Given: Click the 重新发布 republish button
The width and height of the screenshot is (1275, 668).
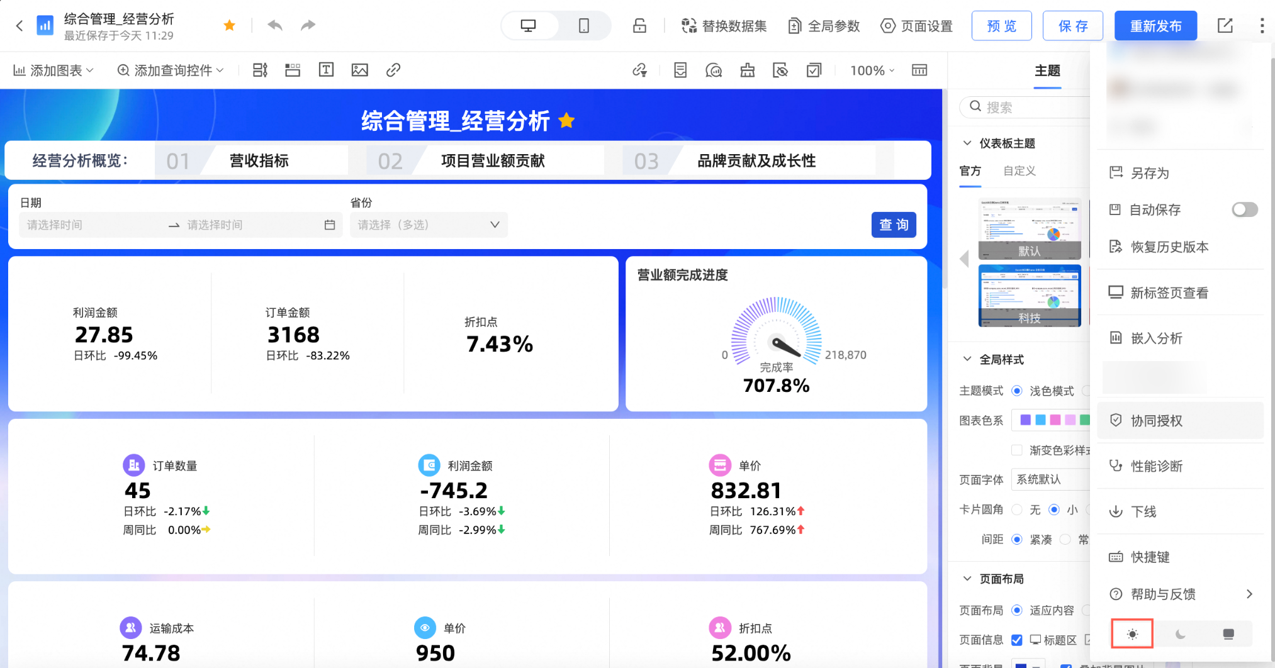Looking at the screenshot, I should point(1155,26).
